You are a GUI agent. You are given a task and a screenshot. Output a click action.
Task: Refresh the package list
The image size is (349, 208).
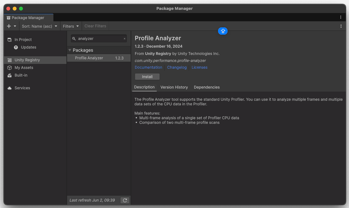pyautogui.click(x=125, y=200)
